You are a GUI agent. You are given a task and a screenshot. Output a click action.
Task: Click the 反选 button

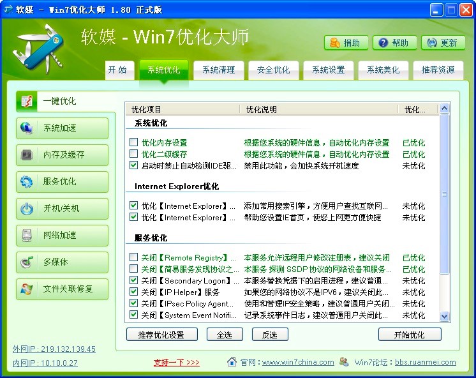pos(270,335)
